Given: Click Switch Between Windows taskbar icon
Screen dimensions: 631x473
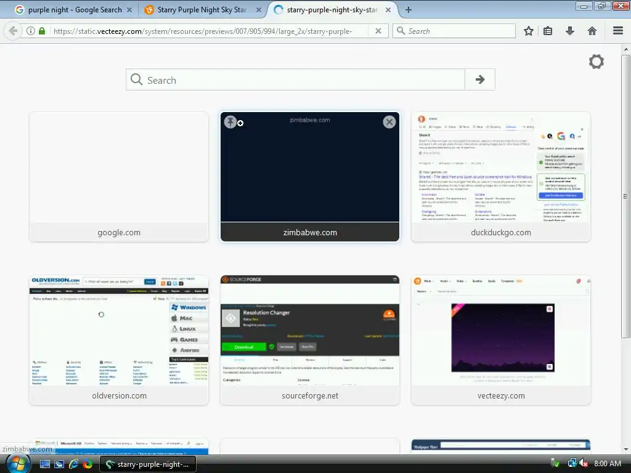Looking at the screenshot, I should coord(59,464).
